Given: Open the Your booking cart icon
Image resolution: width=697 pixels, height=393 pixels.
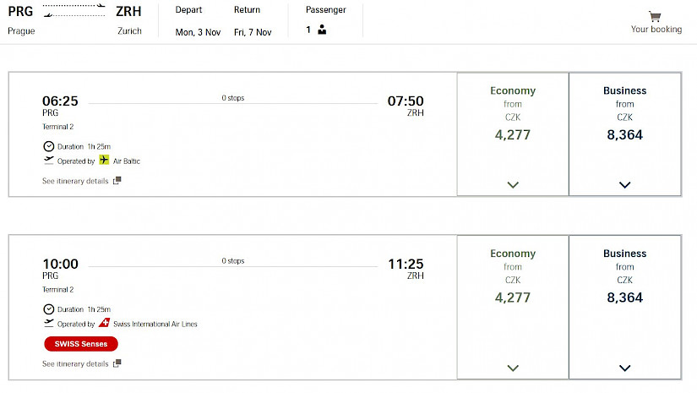Looking at the screenshot, I should point(655,16).
